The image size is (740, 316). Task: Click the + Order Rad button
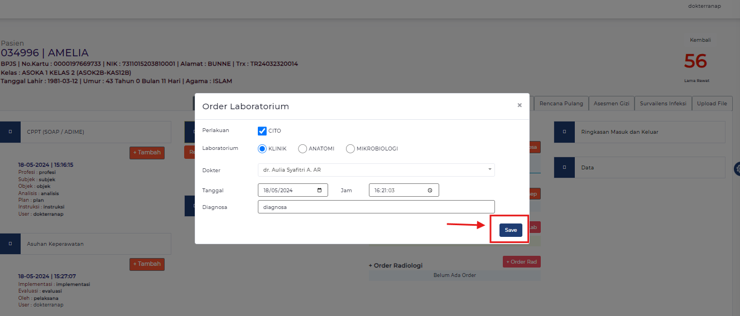tap(521, 262)
